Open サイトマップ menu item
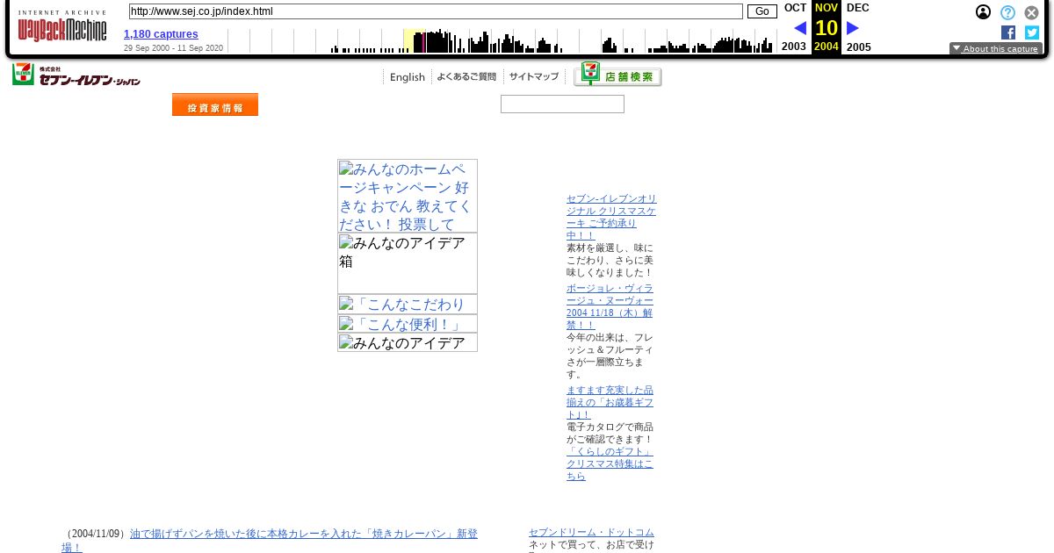This screenshot has height=553, width=1054. pyautogui.click(x=534, y=77)
